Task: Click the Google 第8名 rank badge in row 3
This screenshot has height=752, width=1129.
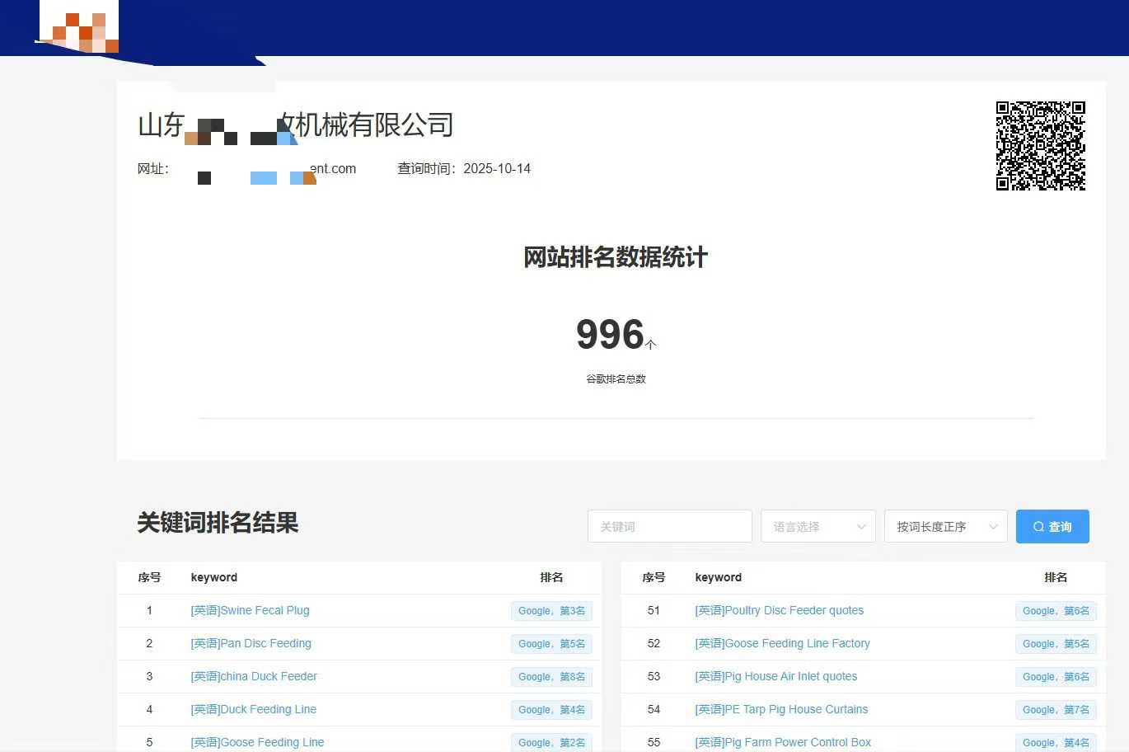Action: click(x=551, y=677)
